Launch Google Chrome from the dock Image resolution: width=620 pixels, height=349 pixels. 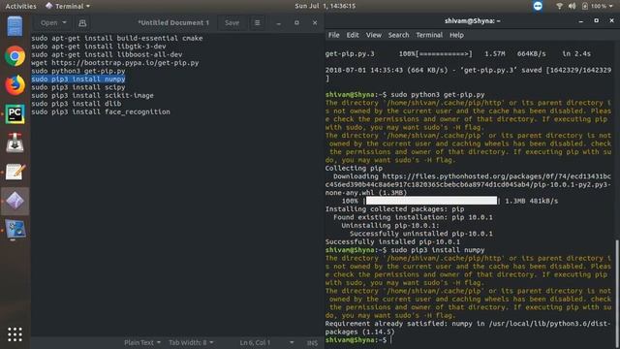click(x=15, y=56)
